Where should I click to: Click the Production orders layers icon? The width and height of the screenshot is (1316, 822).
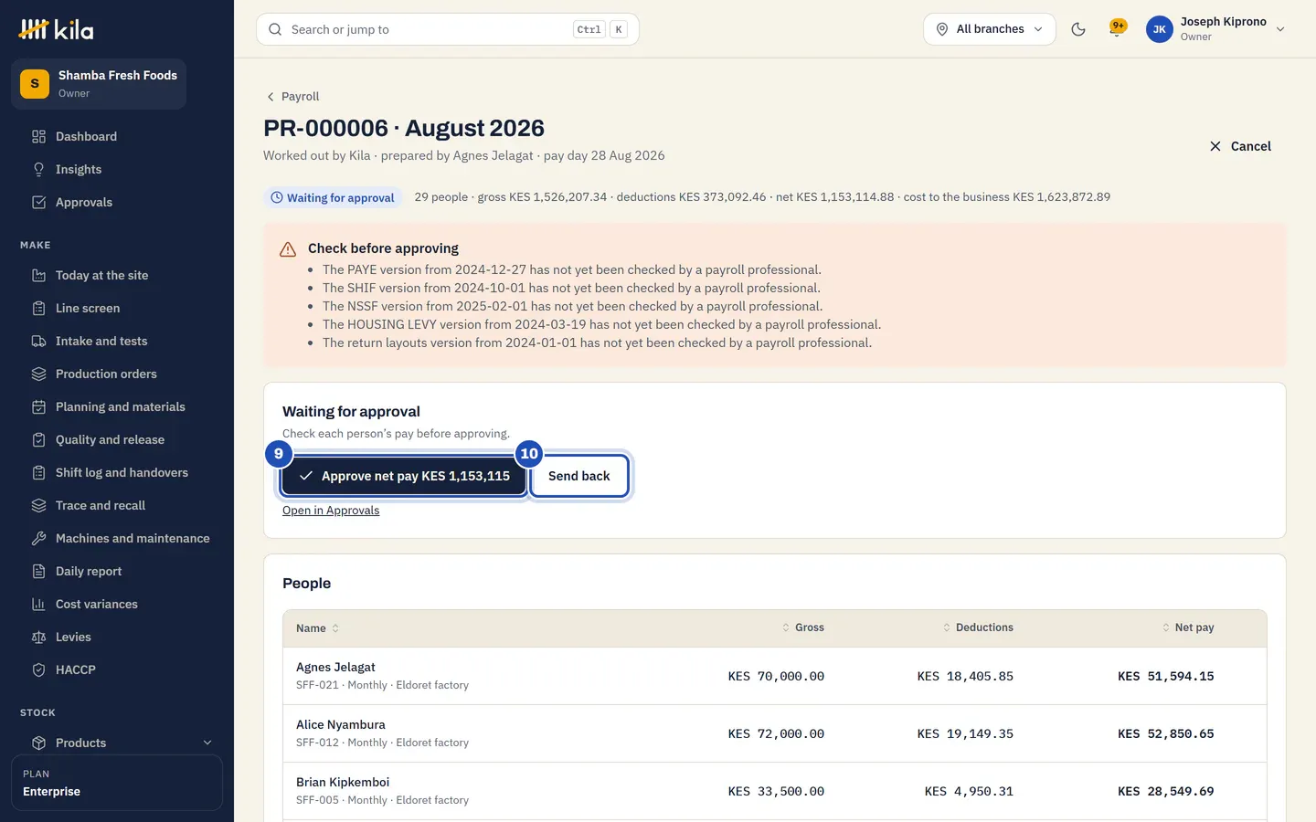[x=38, y=374]
